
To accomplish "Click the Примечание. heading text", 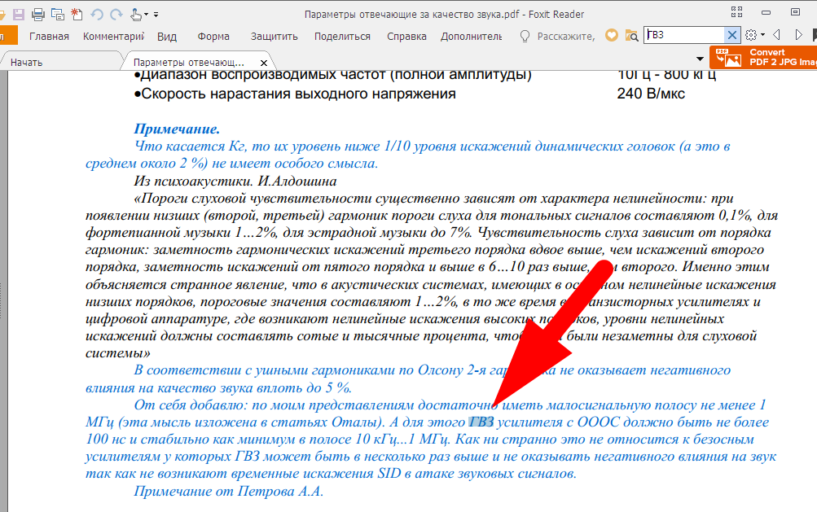I will pyautogui.click(x=177, y=129).
